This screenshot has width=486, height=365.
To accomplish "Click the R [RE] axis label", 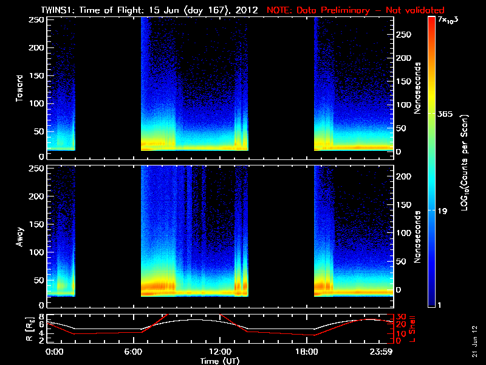I will [x=30, y=328].
